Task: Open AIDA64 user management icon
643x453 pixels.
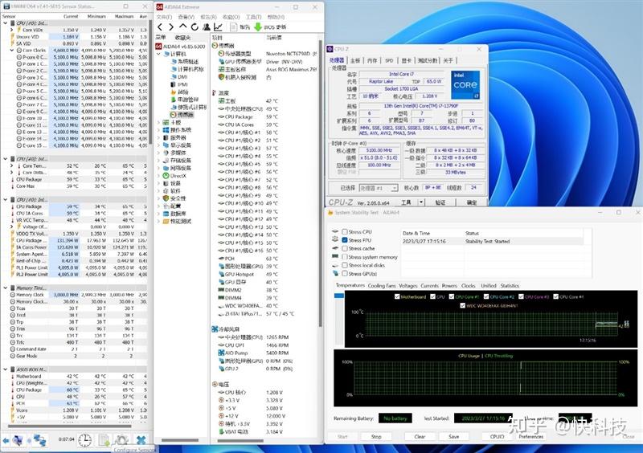Action: coord(207,27)
